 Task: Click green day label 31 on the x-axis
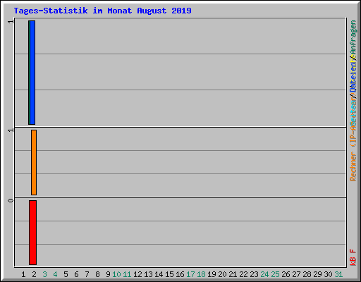click(x=338, y=274)
